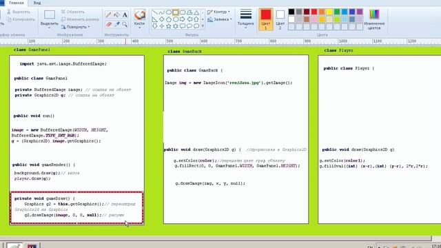Viewport: 441px width, 248px height.
Task: Switch to the Главная ribbon tab
Action: click(17, 3)
